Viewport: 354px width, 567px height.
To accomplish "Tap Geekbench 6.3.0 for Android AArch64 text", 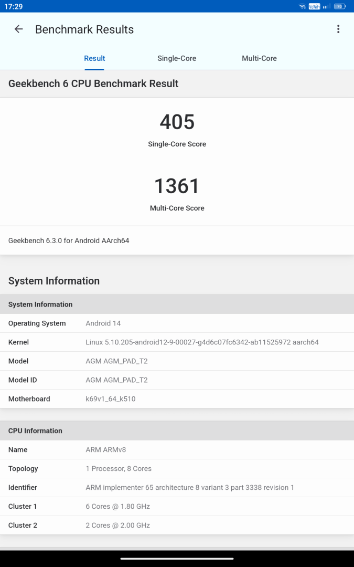I will tap(69, 240).
